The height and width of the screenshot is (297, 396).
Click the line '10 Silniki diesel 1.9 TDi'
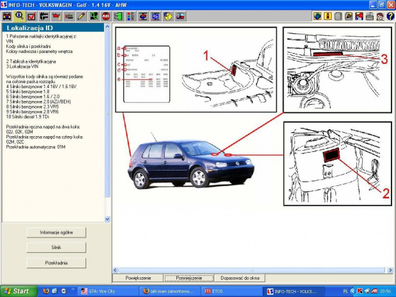point(27,117)
